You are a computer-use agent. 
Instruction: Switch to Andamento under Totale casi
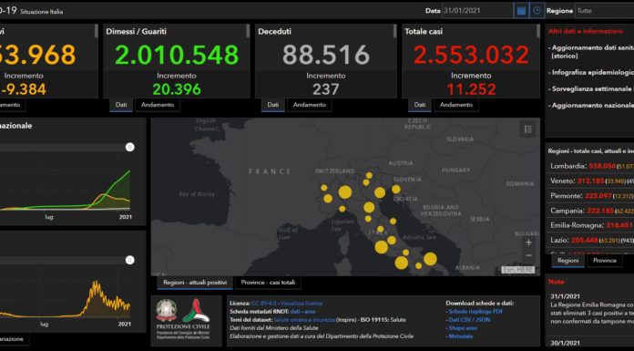point(456,105)
